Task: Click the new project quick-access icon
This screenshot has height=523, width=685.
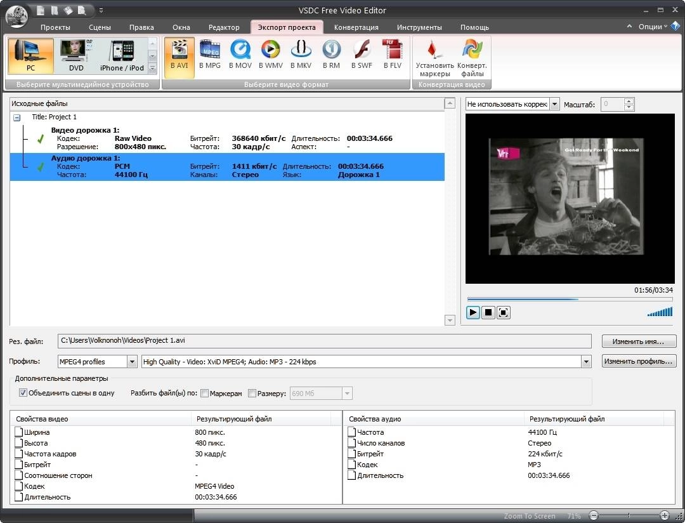Action: pos(40,10)
